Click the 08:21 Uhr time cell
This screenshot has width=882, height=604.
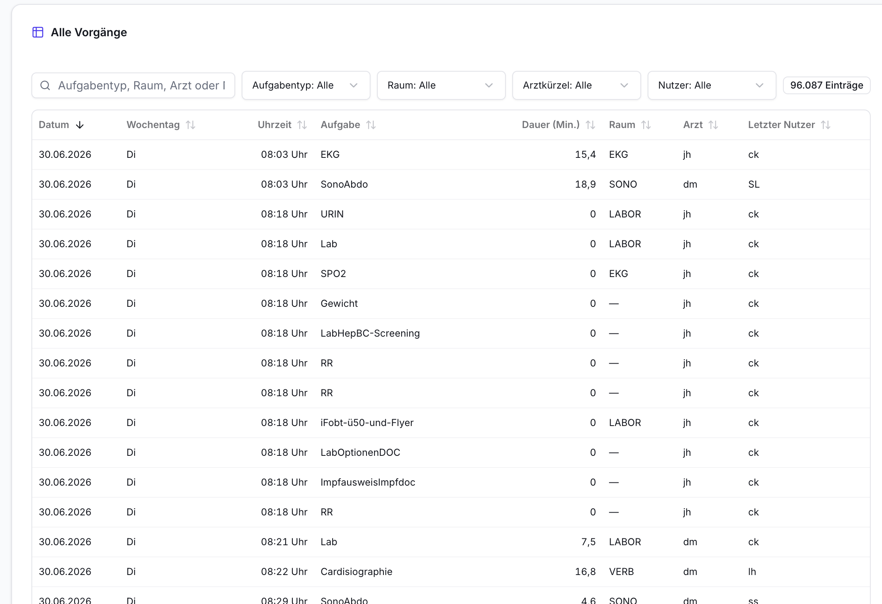pyautogui.click(x=284, y=542)
